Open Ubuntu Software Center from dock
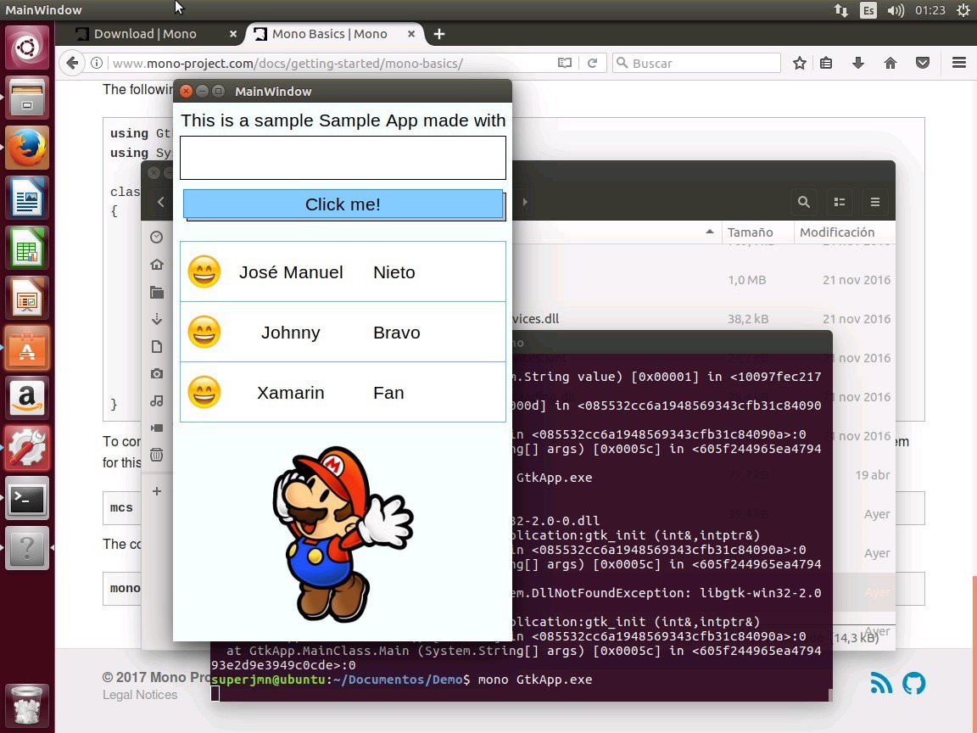Screen dimensions: 977x733 tap(27, 348)
